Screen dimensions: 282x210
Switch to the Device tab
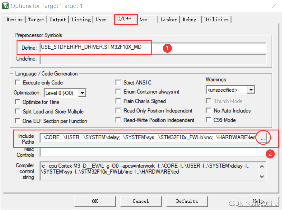point(14,20)
